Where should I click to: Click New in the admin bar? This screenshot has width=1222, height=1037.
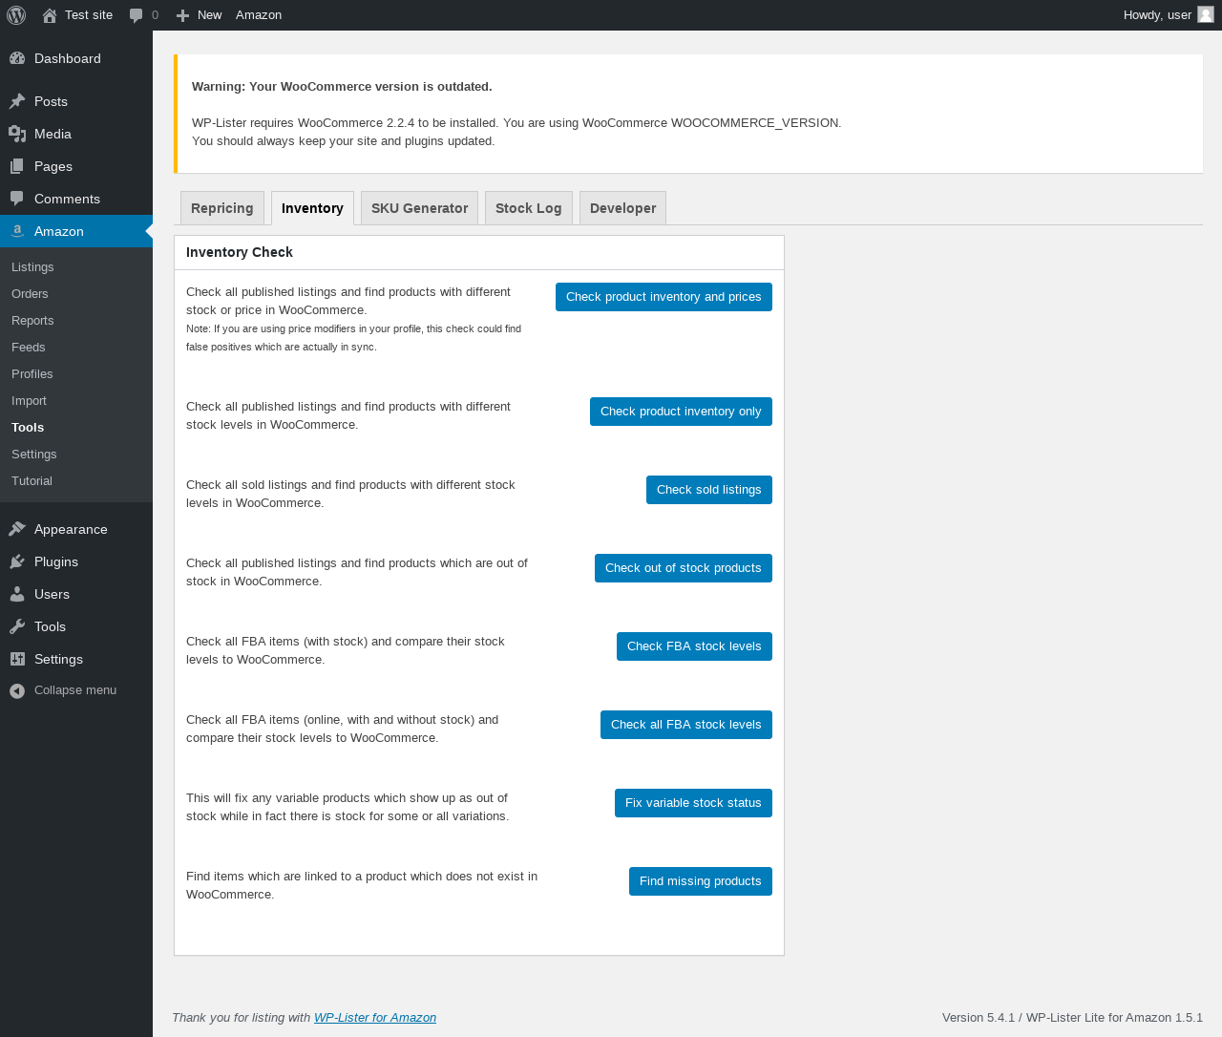coord(209,15)
